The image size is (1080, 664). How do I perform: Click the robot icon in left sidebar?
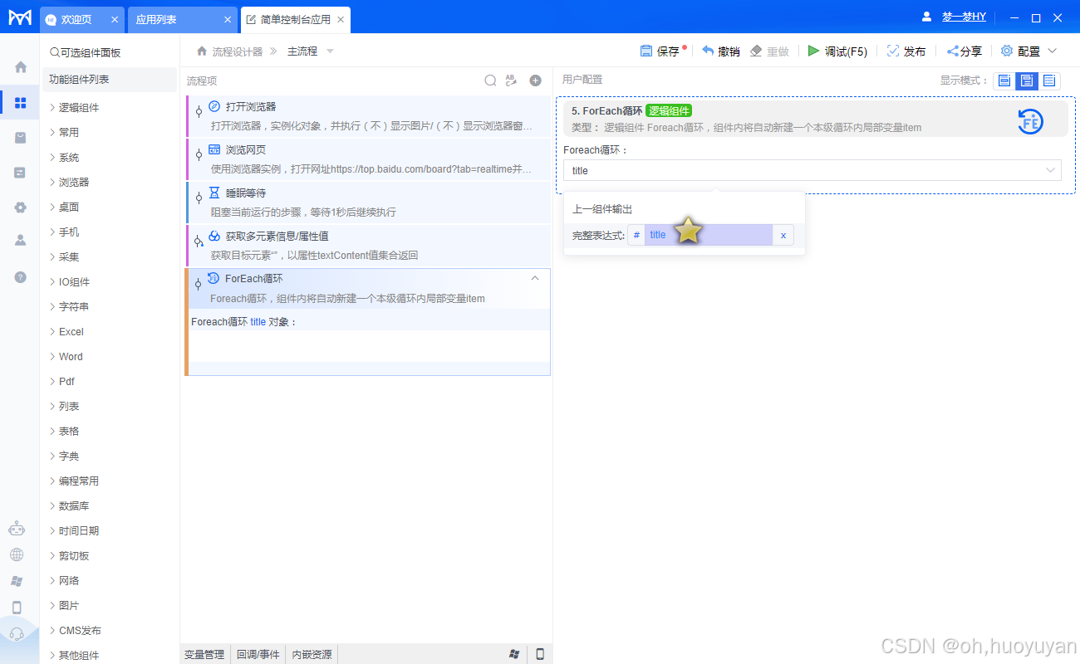[17, 529]
